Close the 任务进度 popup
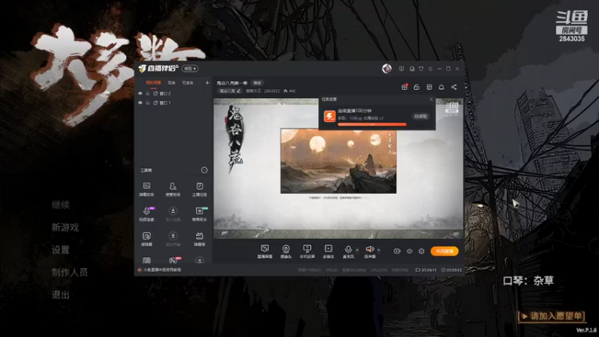The width and height of the screenshot is (599, 337). [x=431, y=100]
